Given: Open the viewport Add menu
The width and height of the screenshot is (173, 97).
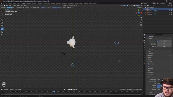Looking at the screenshot, I should pyautogui.click(x=22, y=5).
